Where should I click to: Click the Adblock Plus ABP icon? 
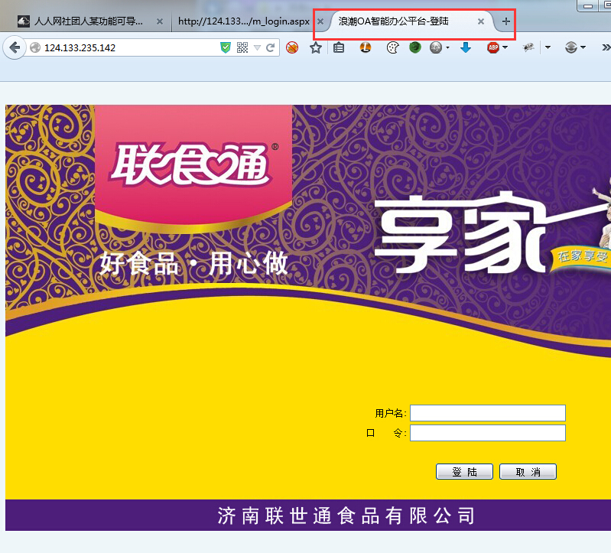click(x=493, y=47)
